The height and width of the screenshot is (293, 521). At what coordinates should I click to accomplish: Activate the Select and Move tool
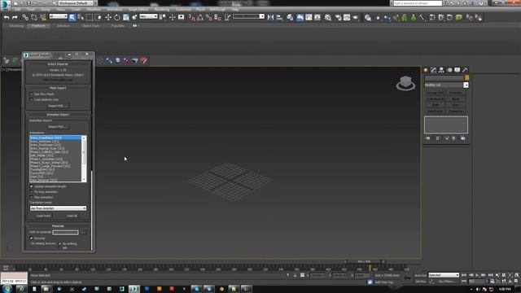[108, 17]
